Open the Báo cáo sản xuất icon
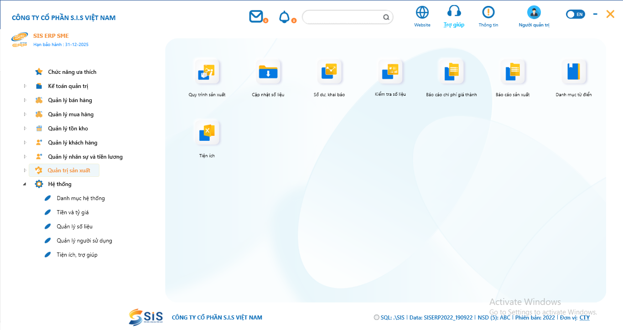Viewport: 623px width, 330px height. point(513,72)
